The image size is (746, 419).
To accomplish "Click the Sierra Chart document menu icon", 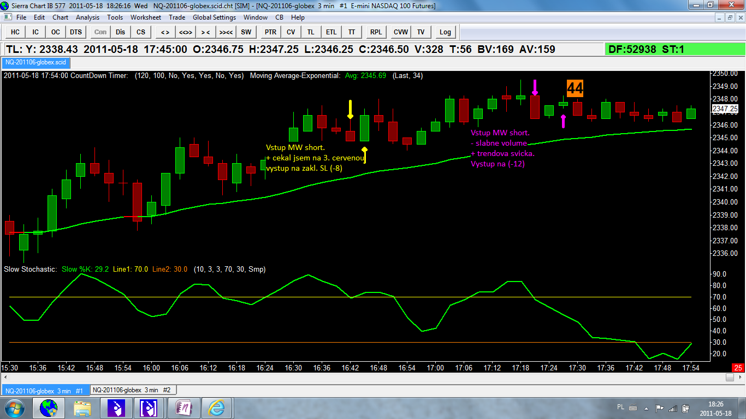I will click(x=7, y=17).
